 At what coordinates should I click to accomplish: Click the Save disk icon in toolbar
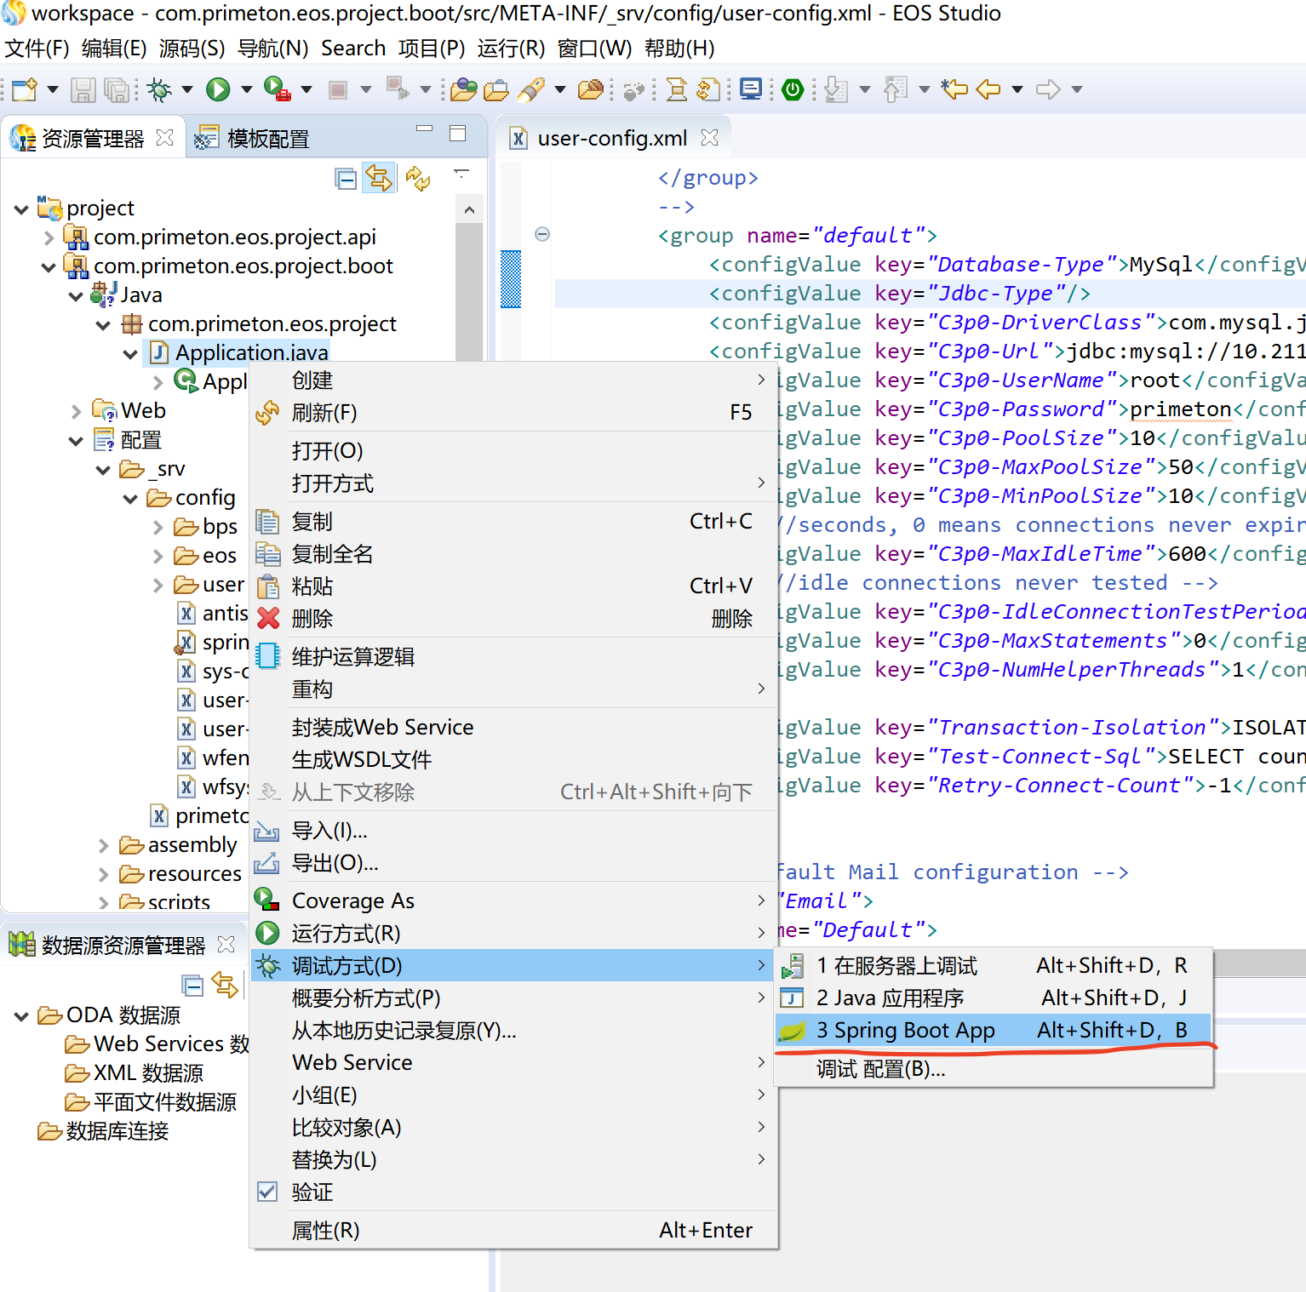tap(83, 89)
